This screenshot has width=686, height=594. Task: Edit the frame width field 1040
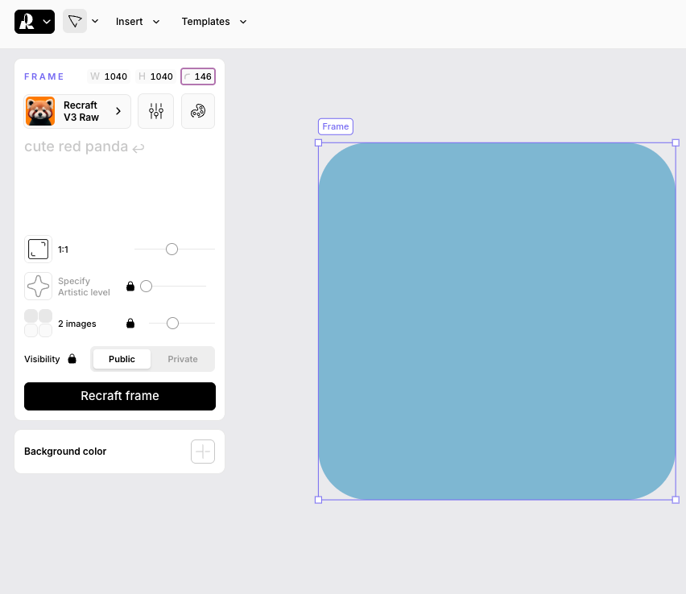[109, 76]
